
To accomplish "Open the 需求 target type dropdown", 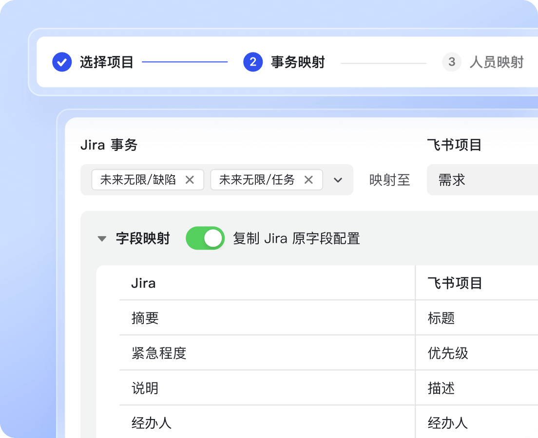I will click(x=482, y=180).
